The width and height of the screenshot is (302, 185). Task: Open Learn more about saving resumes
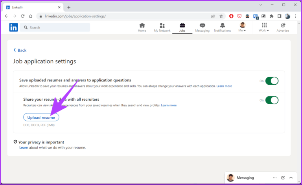(224, 86)
